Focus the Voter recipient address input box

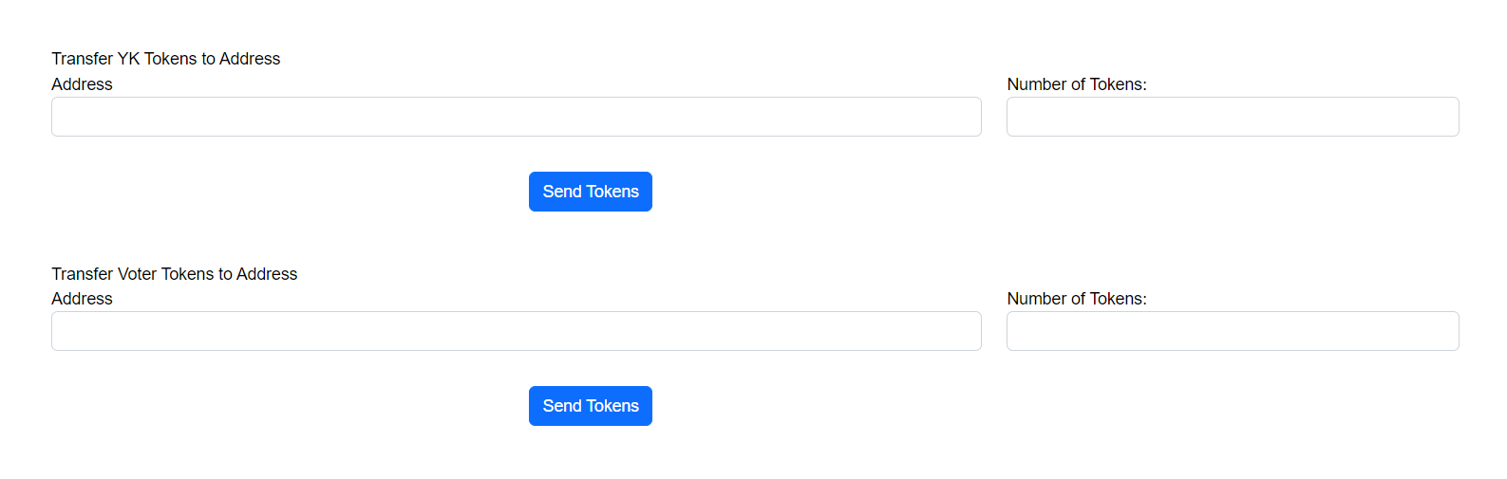(x=516, y=331)
